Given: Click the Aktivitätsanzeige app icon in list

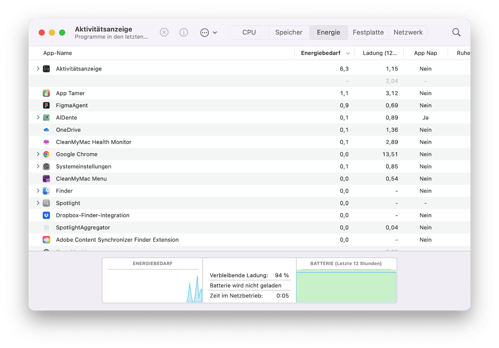Looking at the screenshot, I should click(x=46, y=69).
